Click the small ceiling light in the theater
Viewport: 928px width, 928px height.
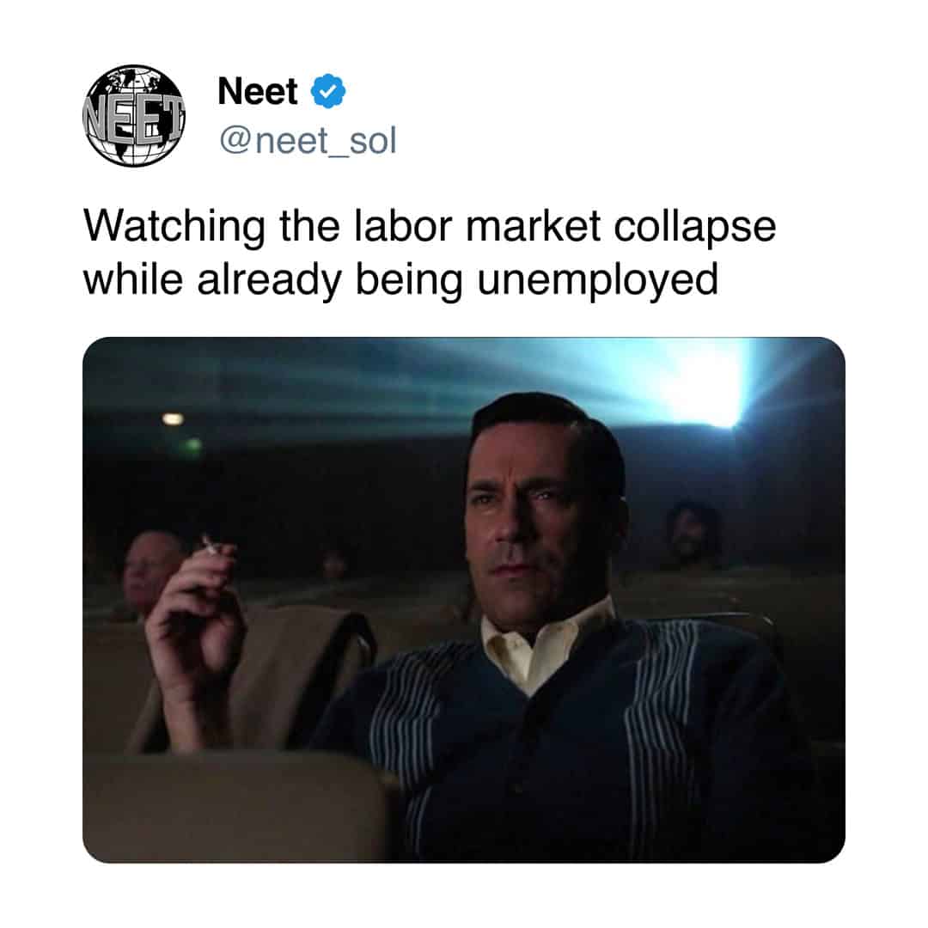173,419
